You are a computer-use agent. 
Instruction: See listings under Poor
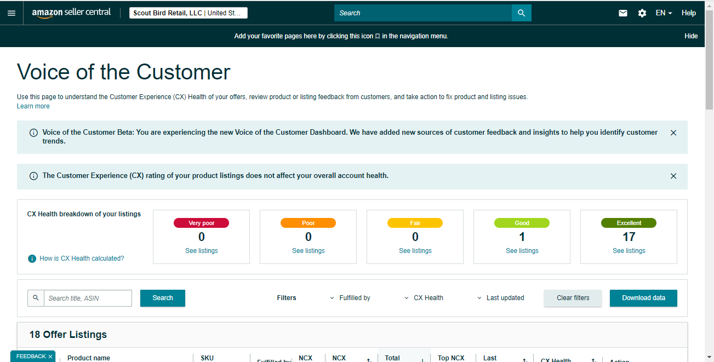point(309,251)
